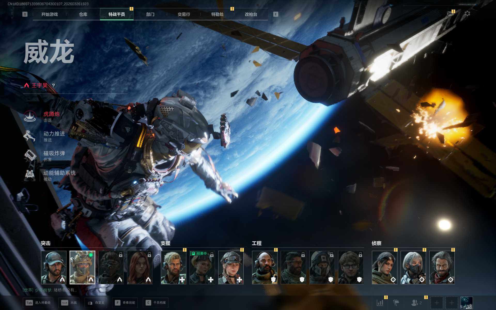The image size is (496, 310).
Task: Open the settings gear icon
Action: coord(467,14)
